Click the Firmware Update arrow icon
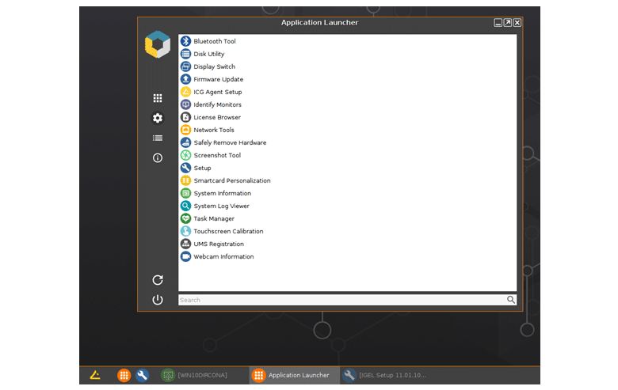This screenshot has width=618, height=390. [x=185, y=79]
